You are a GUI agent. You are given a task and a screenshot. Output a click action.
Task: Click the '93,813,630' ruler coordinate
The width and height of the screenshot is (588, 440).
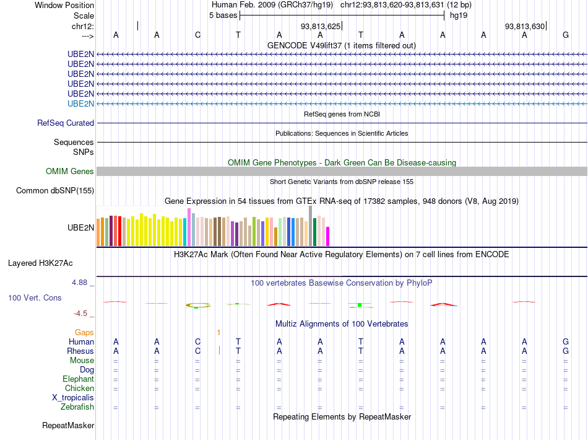point(525,26)
